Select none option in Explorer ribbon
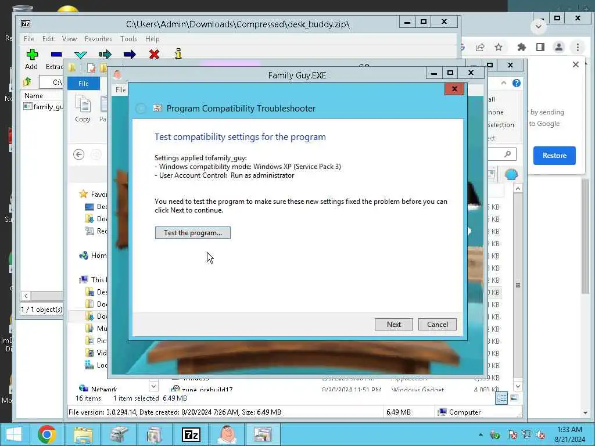This screenshot has width=595, height=446. click(496, 112)
